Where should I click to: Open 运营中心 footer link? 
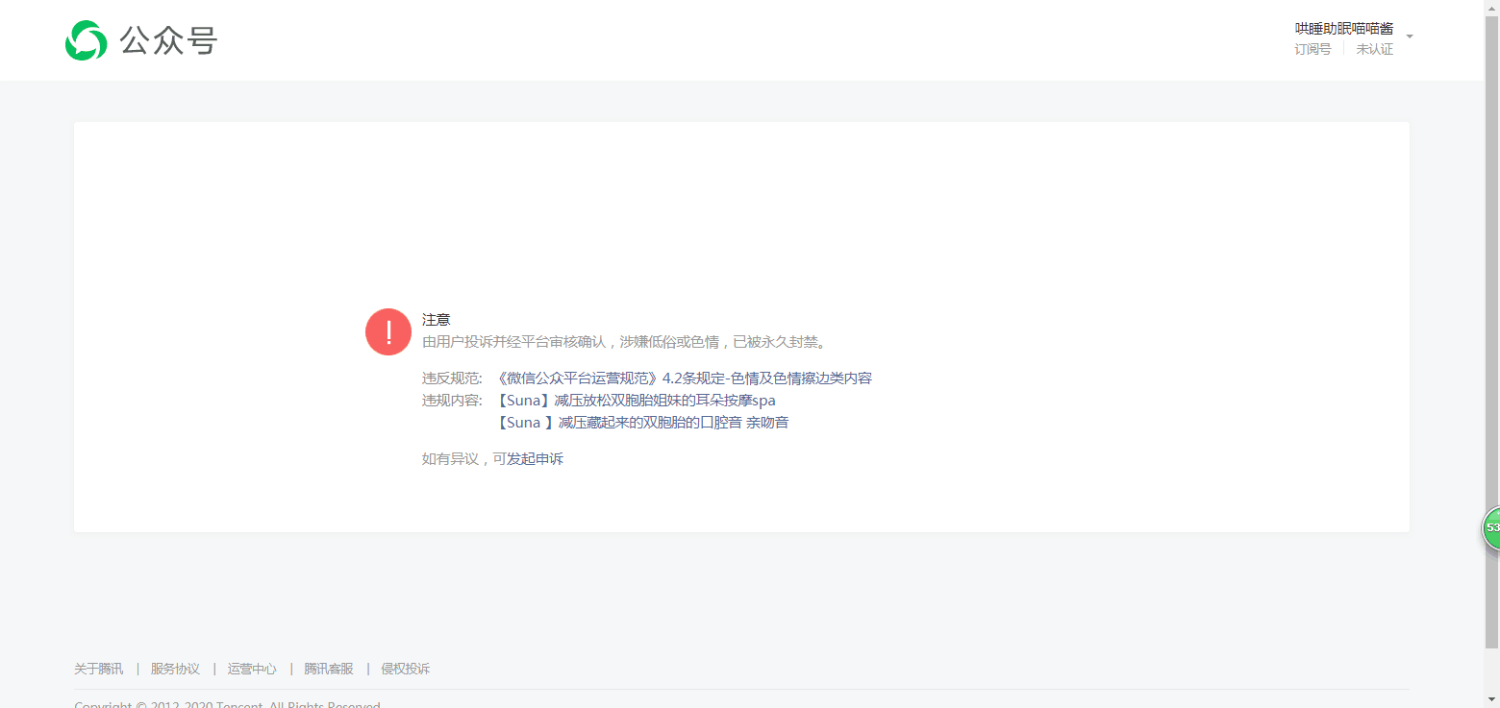click(x=252, y=669)
